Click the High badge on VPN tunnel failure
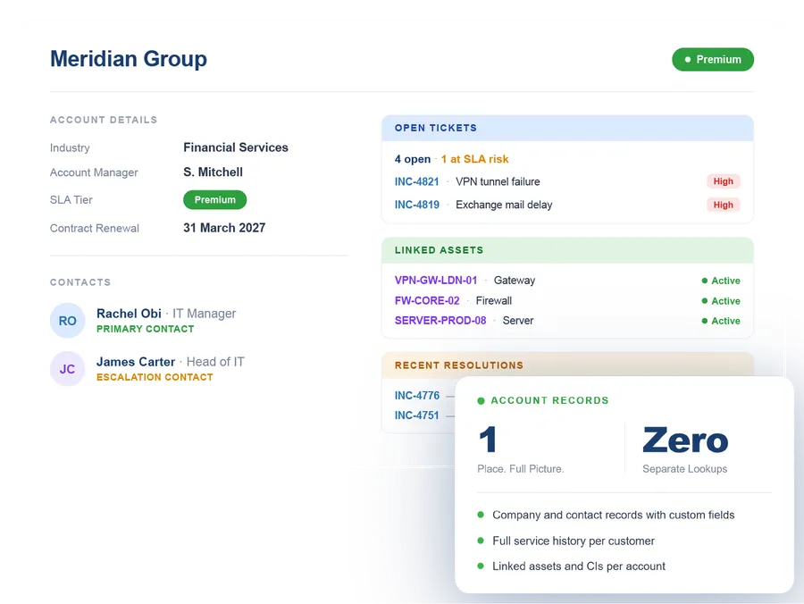The width and height of the screenshot is (804, 604). tap(723, 181)
